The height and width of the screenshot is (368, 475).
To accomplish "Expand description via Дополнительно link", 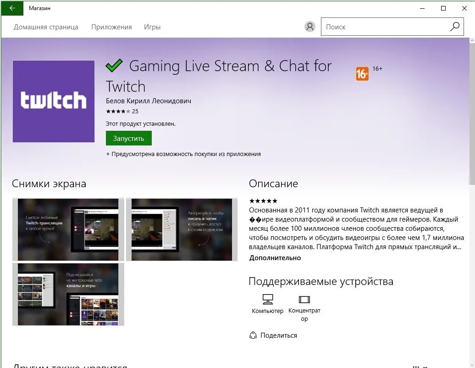I will click(275, 258).
